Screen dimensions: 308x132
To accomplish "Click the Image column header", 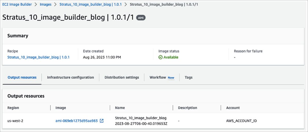I will click(x=61, y=108).
